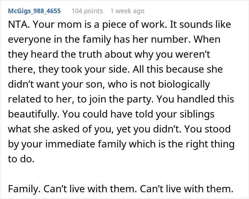249x199 pixels.
Task: Open the 1 week ago timestamp permalink
Action: (127, 11)
